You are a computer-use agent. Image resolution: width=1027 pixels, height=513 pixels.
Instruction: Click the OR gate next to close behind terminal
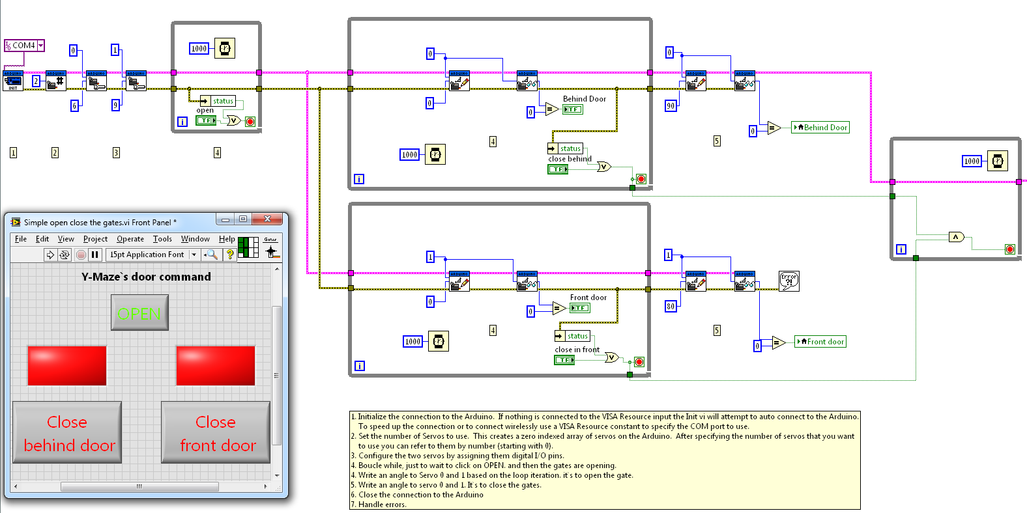tap(604, 167)
